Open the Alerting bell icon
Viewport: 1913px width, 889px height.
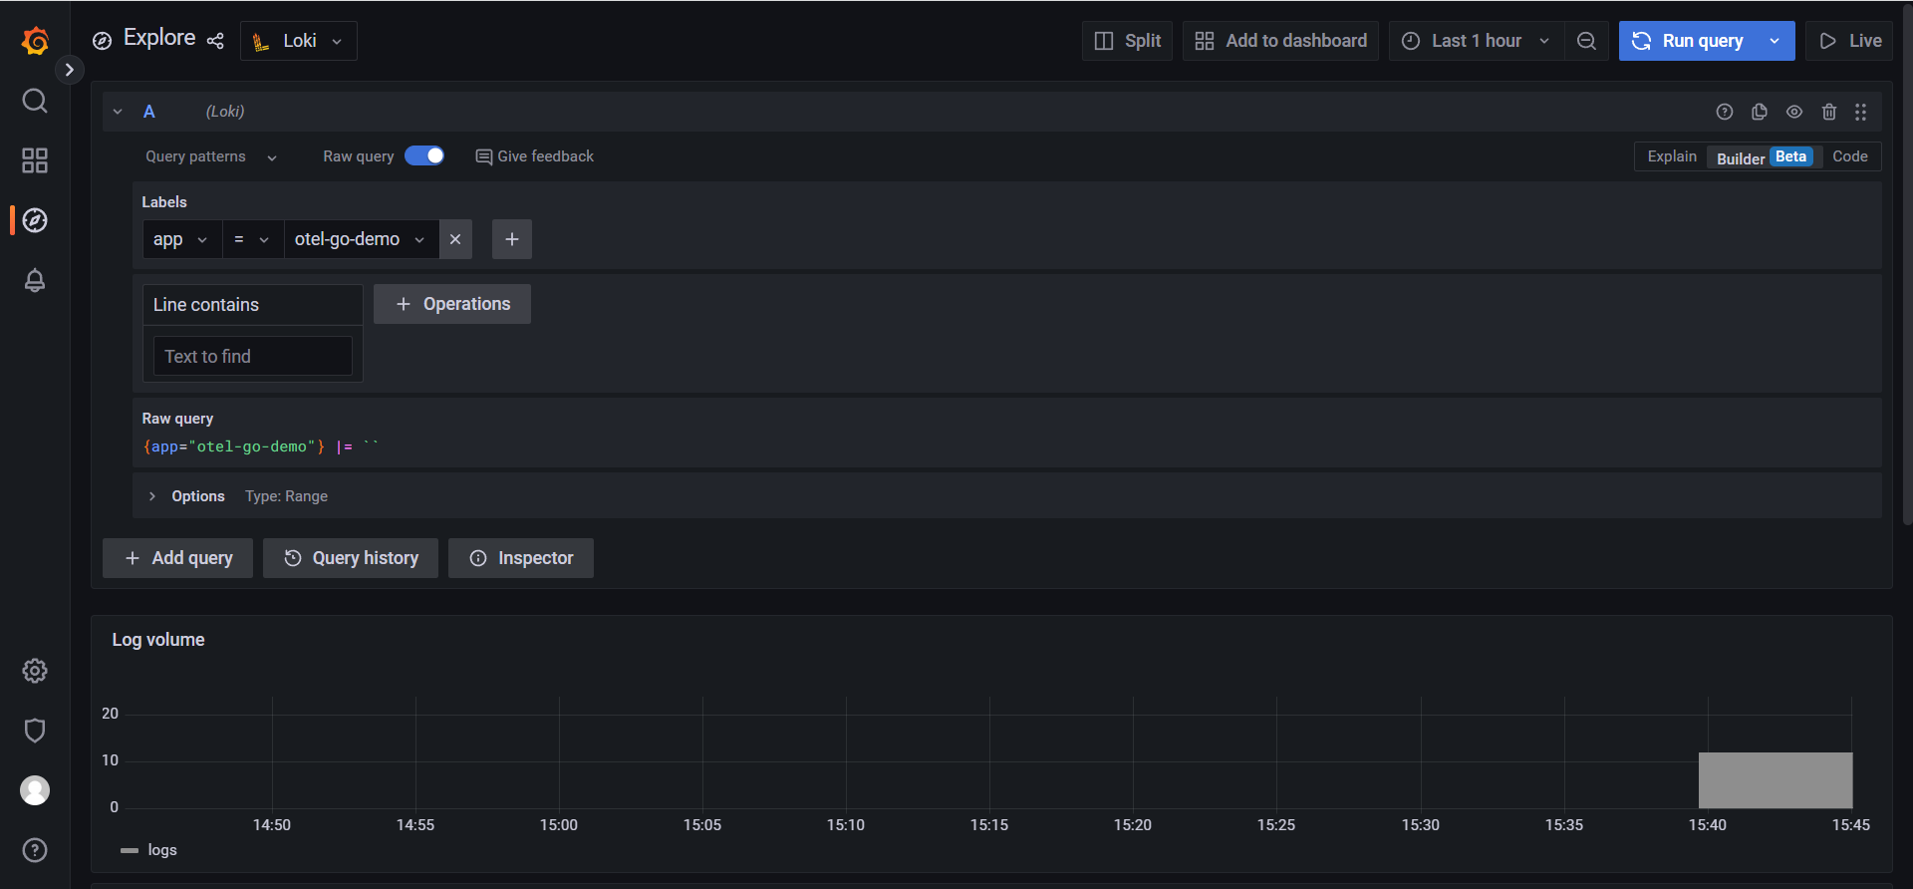click(x=35, y=280)
